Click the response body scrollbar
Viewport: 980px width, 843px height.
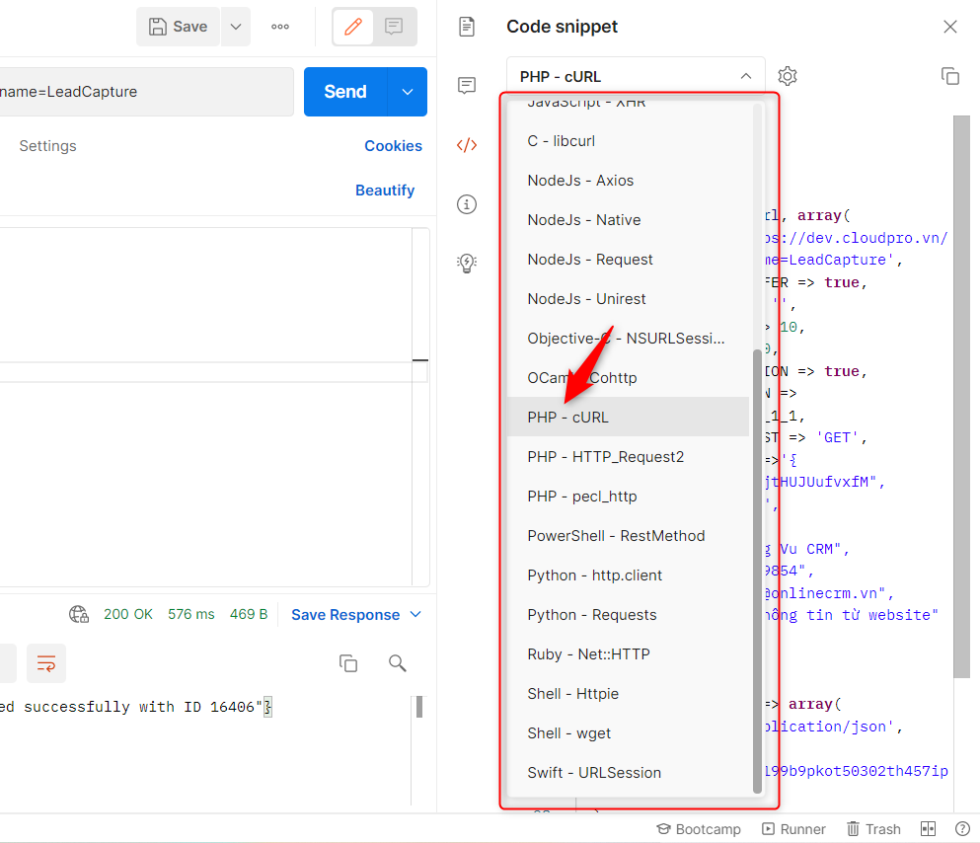click(419, 707)
